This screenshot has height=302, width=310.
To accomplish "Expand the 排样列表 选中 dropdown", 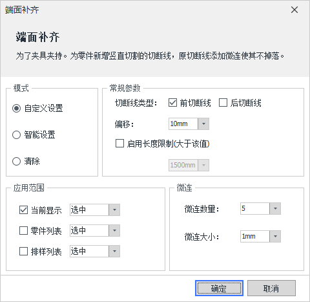I will click(114, 251).
